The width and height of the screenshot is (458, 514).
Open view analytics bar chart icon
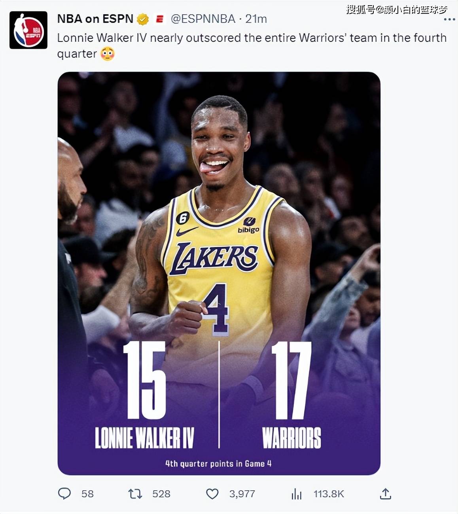pos(296,494)
